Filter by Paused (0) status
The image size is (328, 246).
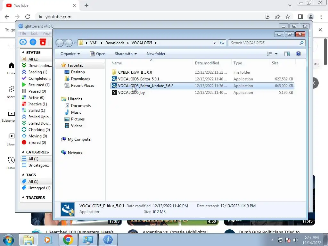37,91
